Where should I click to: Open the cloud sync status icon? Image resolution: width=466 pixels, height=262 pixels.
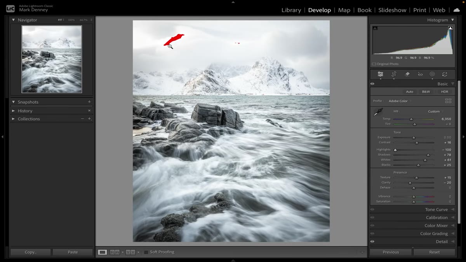pyautogui.click(x=456, y=10)
